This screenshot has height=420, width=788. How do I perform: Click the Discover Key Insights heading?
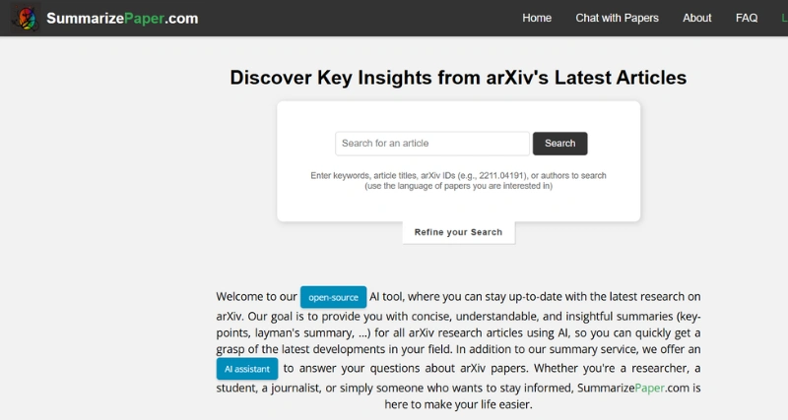[x=458, y=78]
